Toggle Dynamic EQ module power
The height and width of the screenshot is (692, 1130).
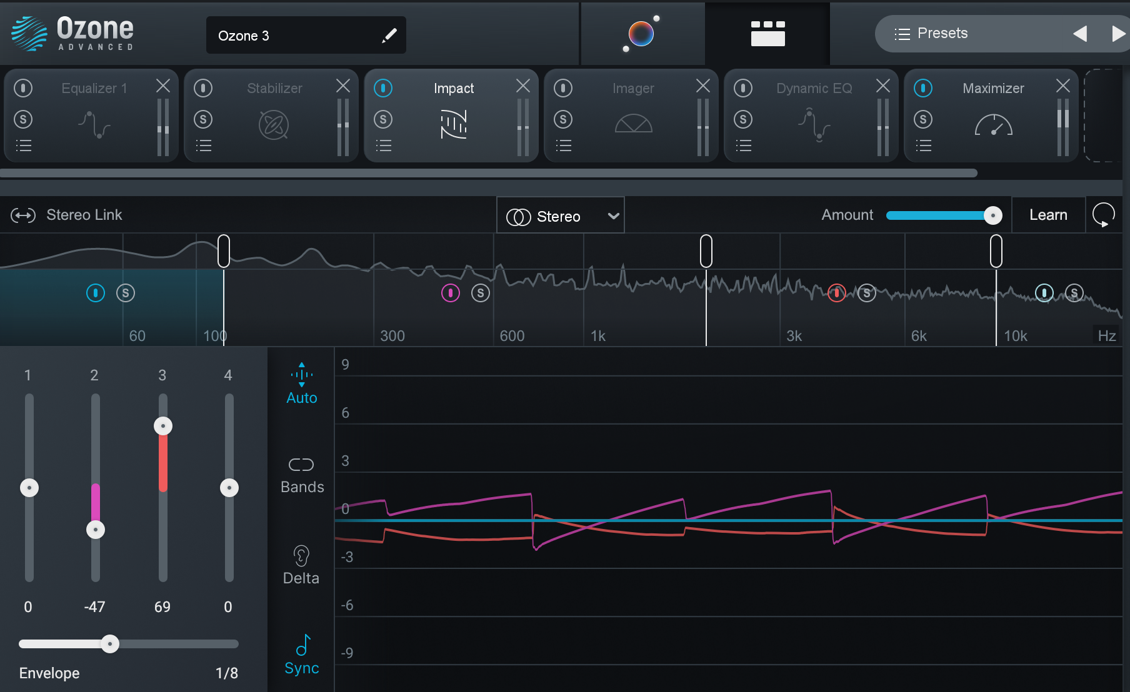point(743,88)
